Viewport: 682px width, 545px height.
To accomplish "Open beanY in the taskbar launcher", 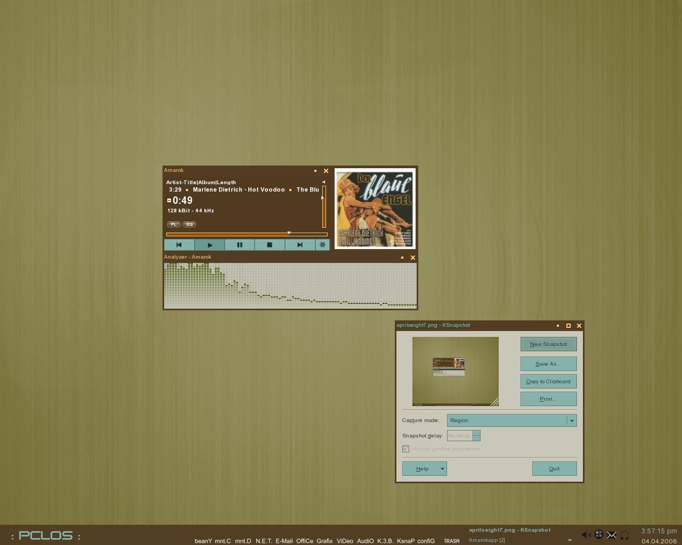I will [x=203, y=541].
